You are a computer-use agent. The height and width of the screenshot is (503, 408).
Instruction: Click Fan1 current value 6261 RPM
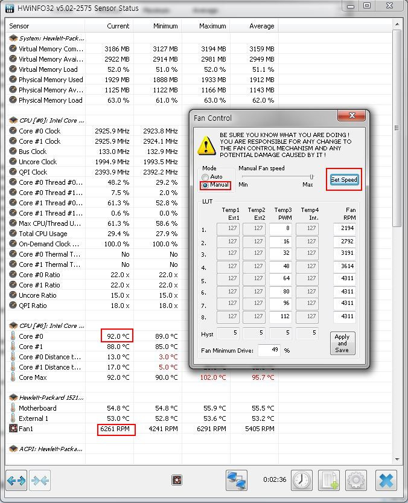(115, 429)
